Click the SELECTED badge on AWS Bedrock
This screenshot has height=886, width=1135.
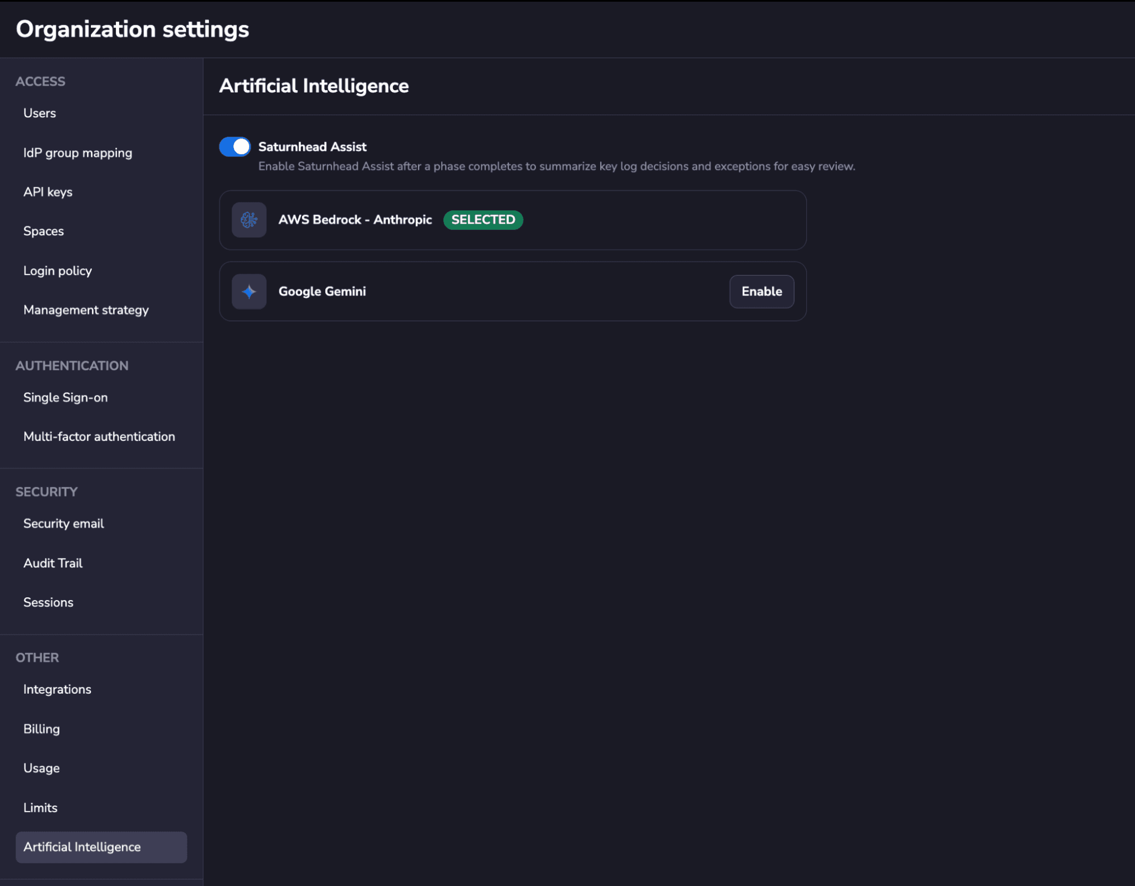483,220
